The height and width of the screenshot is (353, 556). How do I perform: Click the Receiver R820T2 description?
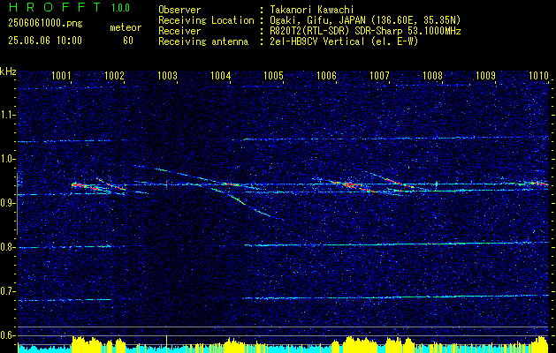coord(365,31)
